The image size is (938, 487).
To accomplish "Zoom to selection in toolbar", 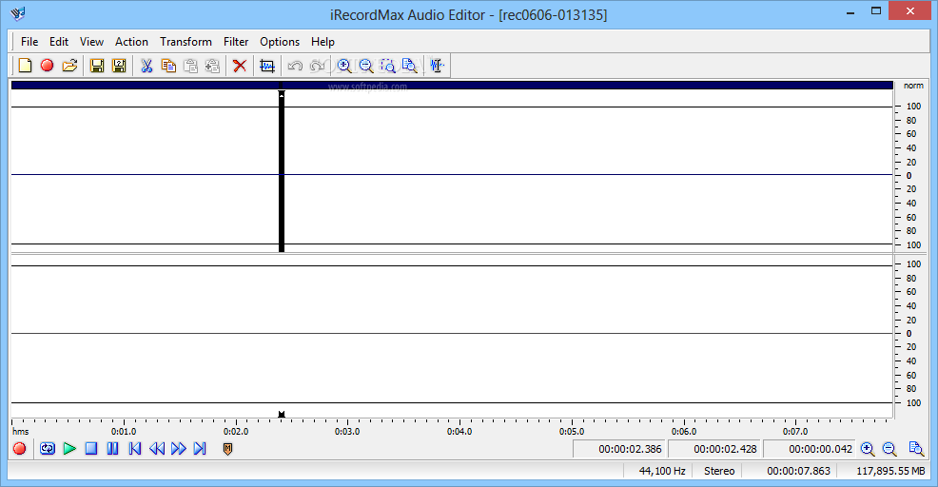I will point(387,66).
